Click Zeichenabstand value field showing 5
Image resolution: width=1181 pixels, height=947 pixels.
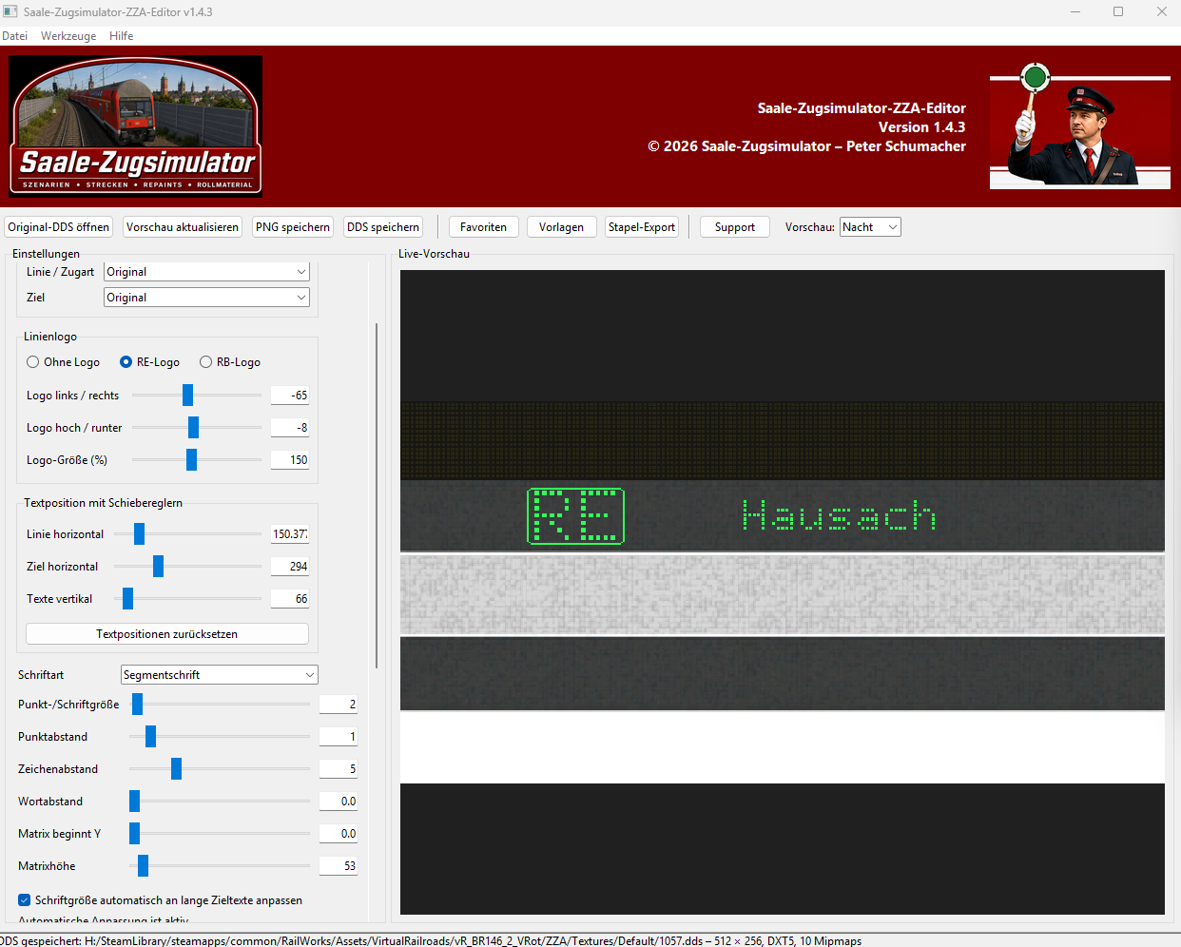[339, 769]
